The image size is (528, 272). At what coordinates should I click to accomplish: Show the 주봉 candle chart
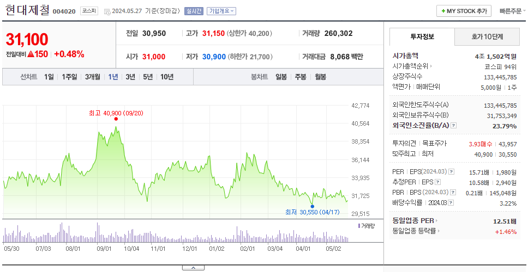301,77
